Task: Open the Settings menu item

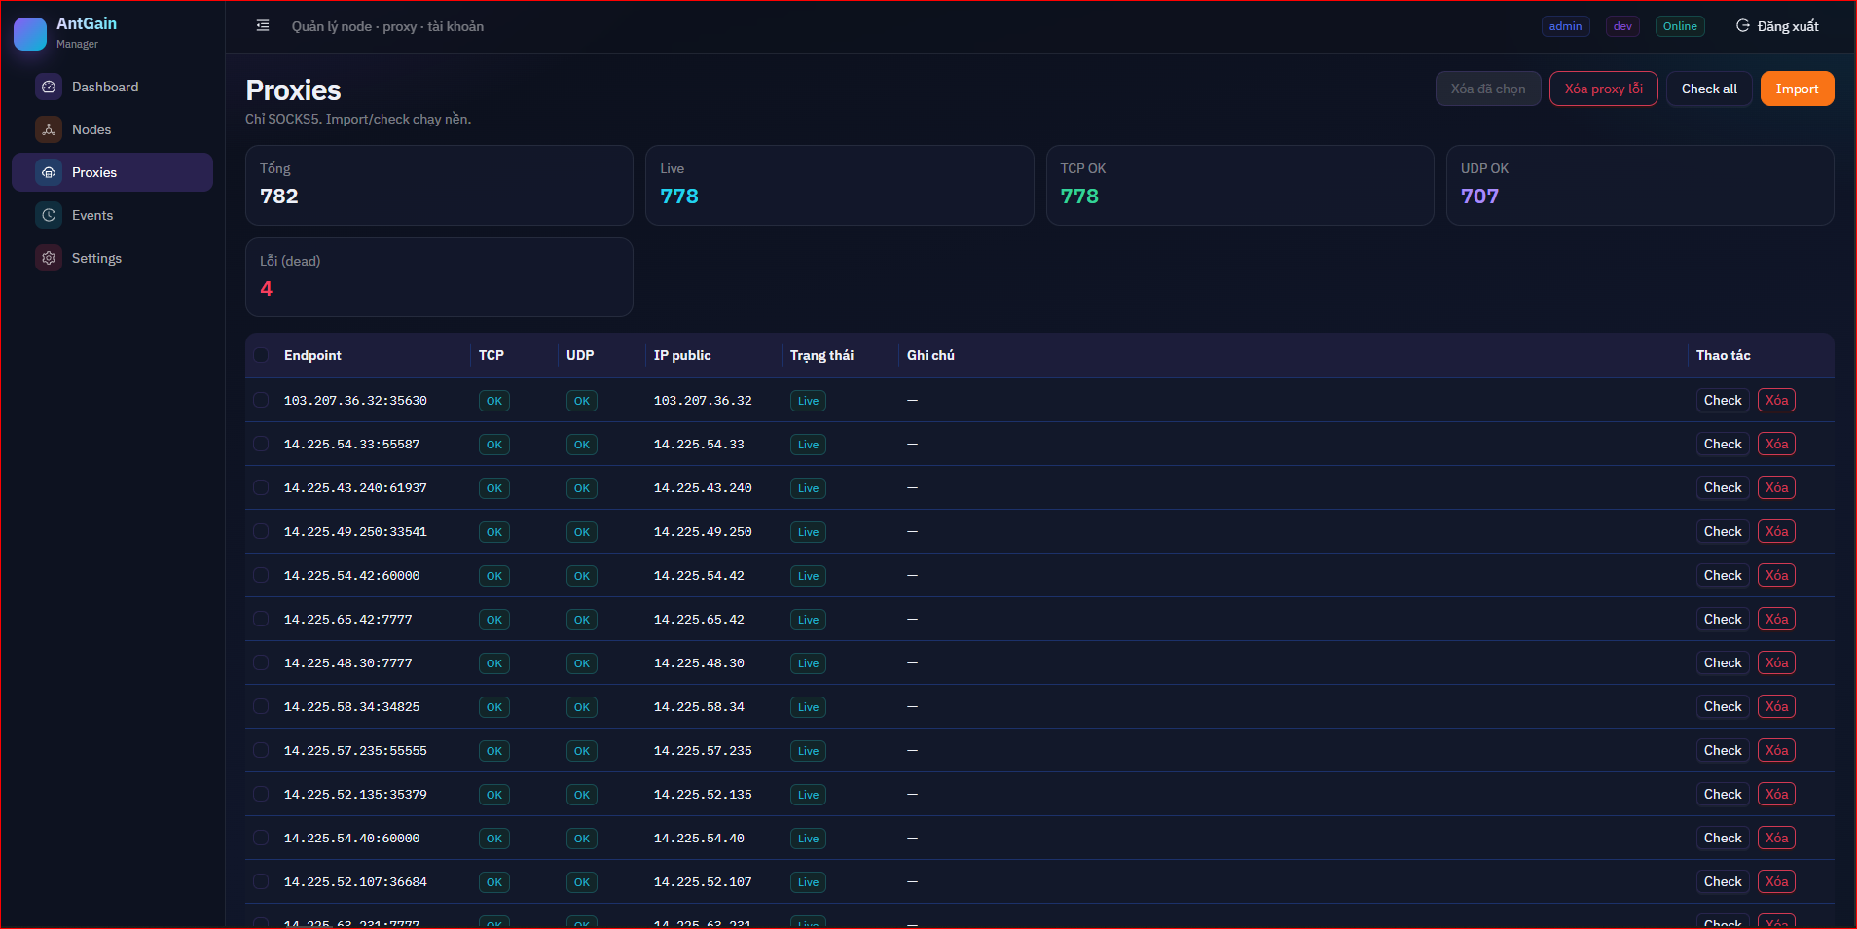Action: point(112,258)
